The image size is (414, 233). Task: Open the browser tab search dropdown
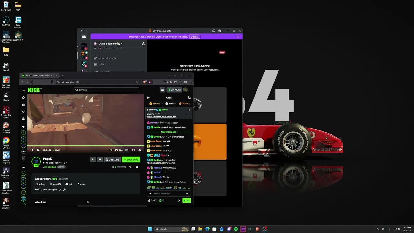(169, 76)
